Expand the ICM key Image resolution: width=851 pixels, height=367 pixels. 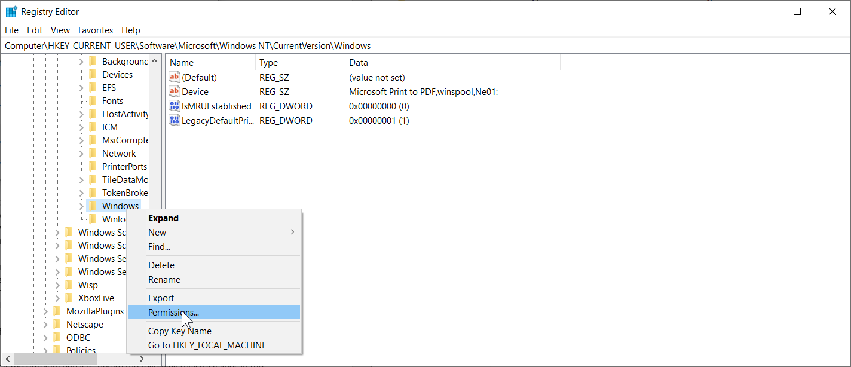pos(81,127)
